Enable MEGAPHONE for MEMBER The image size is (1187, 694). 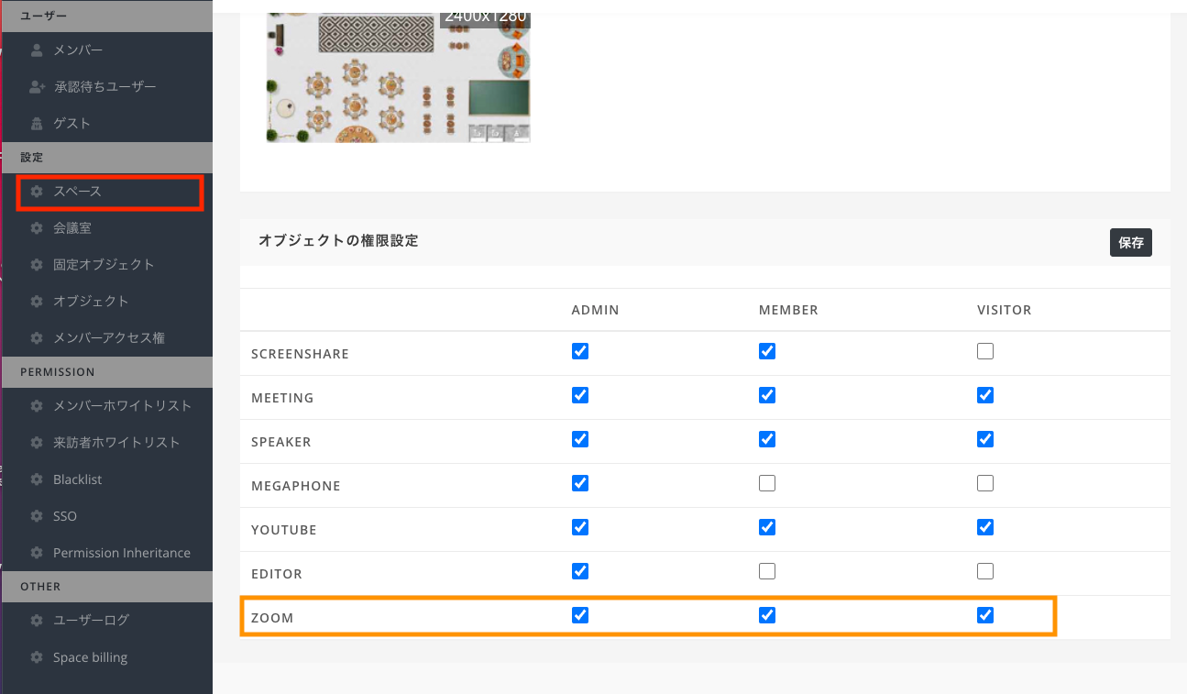point(767,483)
